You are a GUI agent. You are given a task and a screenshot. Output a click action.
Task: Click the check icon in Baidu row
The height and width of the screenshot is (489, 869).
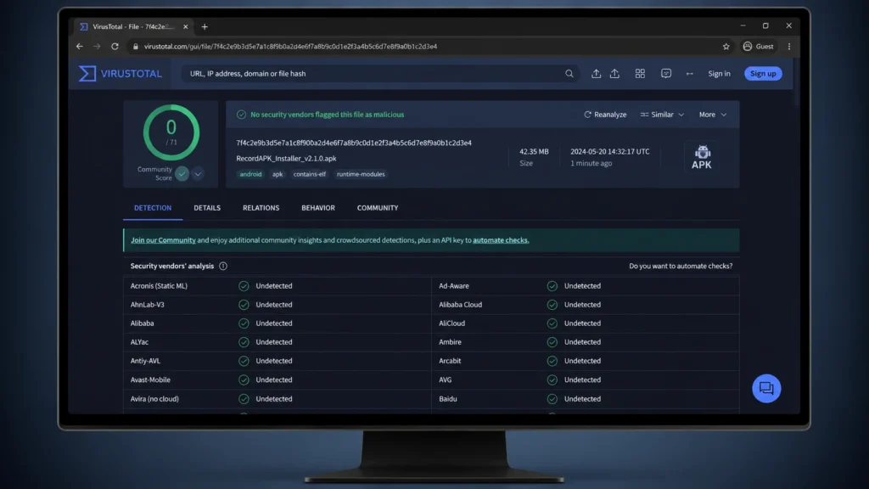pos(552,399)
